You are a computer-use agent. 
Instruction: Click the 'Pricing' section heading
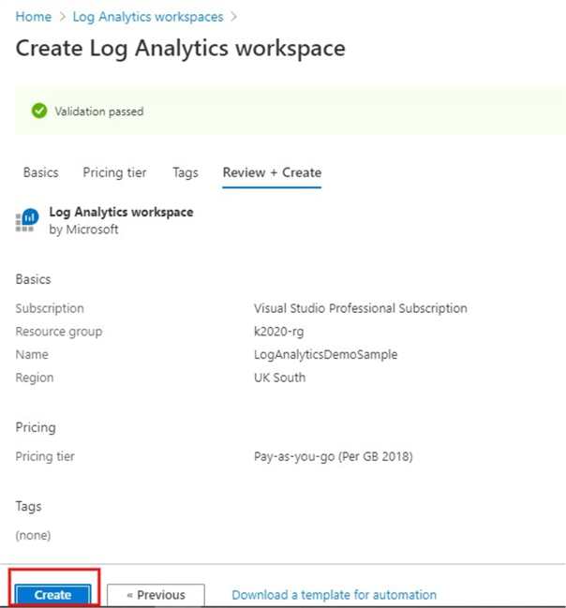pyautogui.click(x=36, y=427)
